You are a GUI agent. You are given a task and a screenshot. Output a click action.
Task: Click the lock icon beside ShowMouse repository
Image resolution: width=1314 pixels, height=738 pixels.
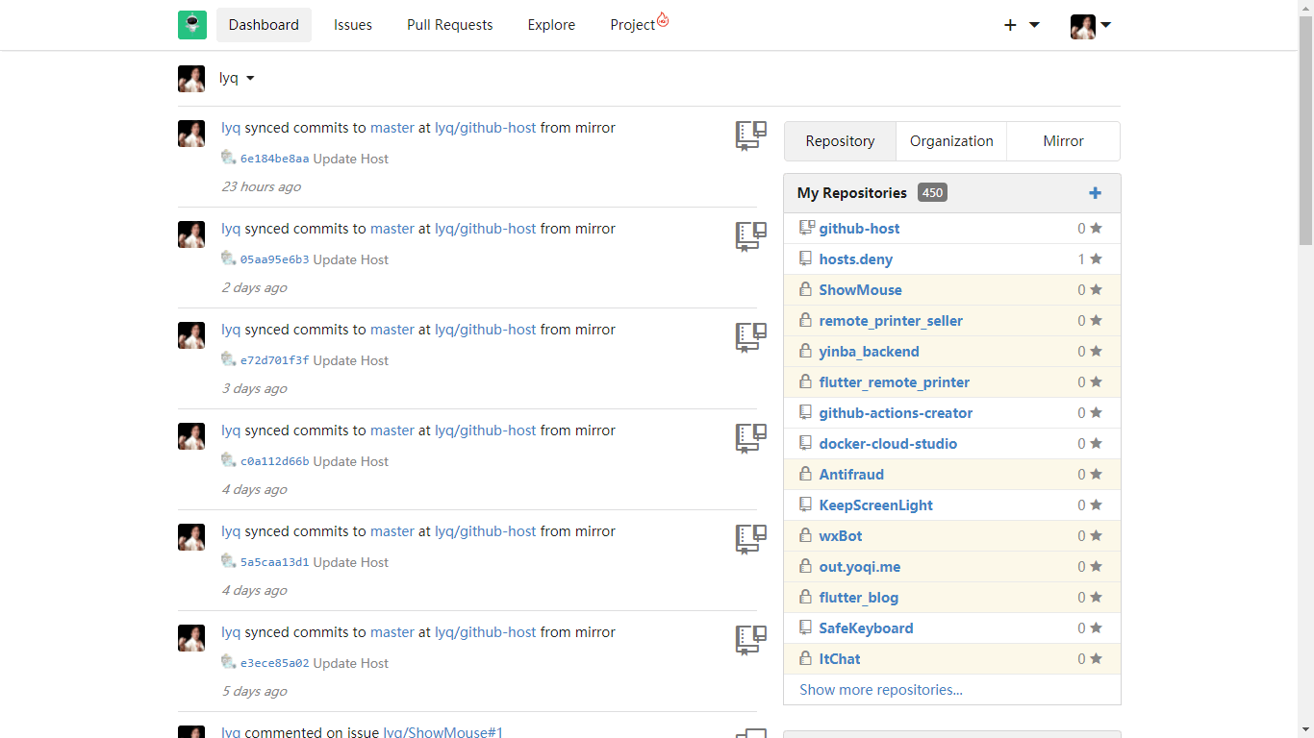[806, 290]
